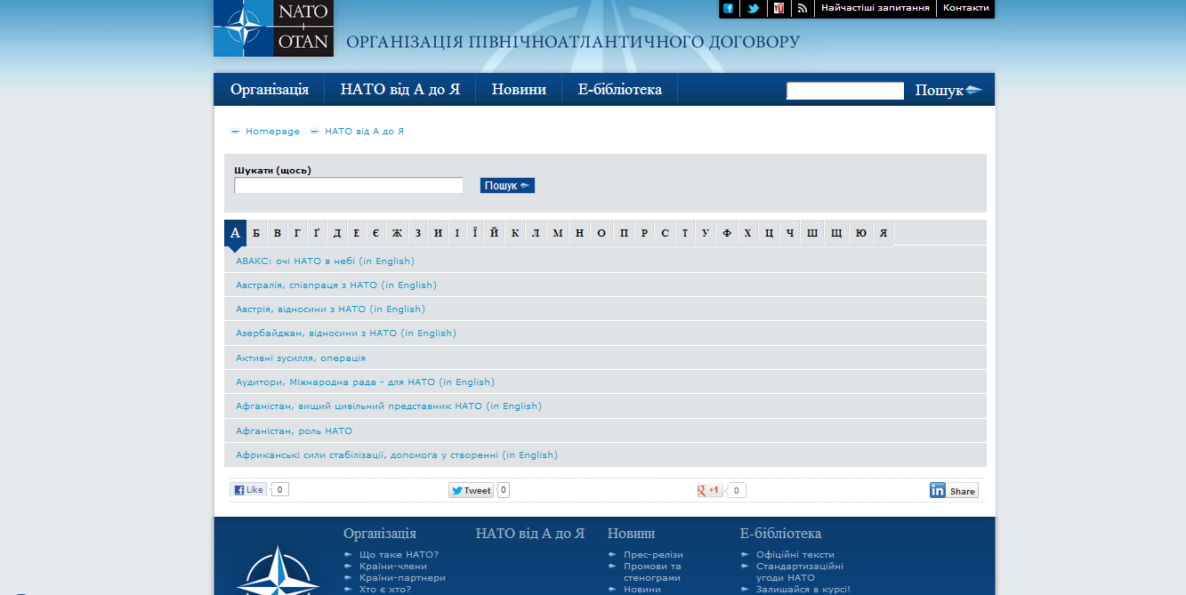Open Австралія, співпраця з НАТО entry

(x=336, y=285)
